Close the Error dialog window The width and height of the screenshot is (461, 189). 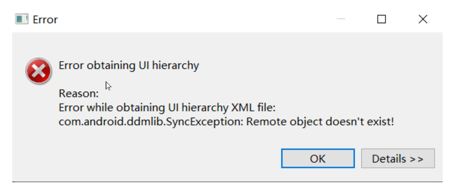(x=423, y=19)
